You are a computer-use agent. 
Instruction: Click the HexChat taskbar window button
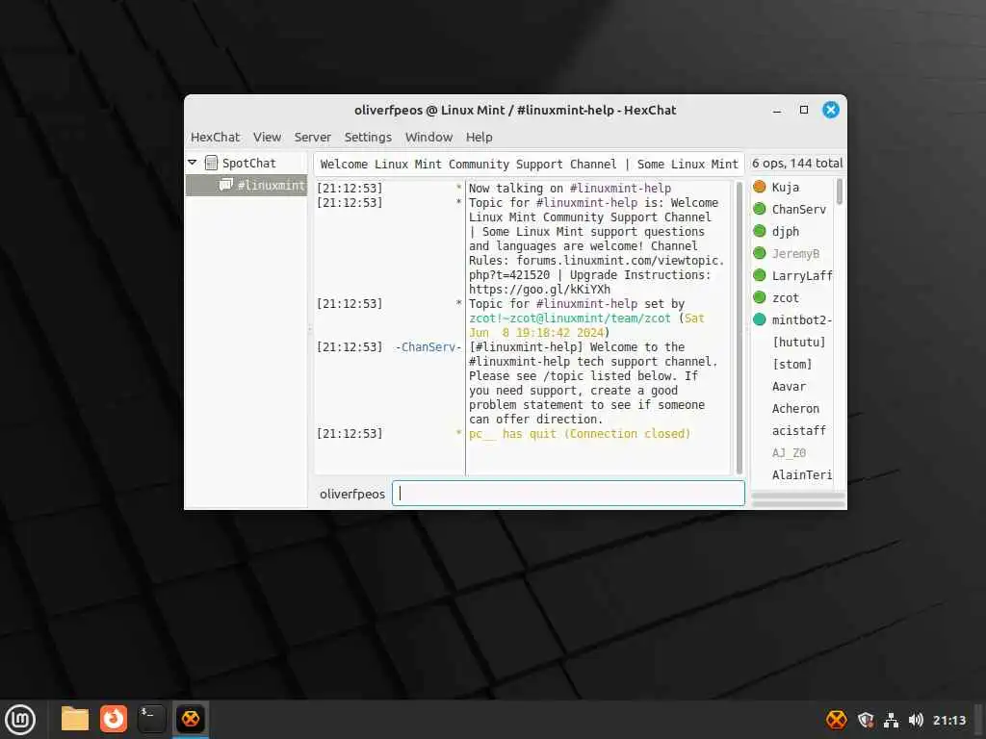[x=191, y=719]
